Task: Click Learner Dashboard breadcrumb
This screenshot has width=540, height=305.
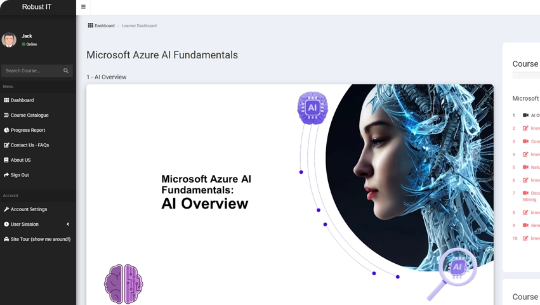Action: click(139, 26)
